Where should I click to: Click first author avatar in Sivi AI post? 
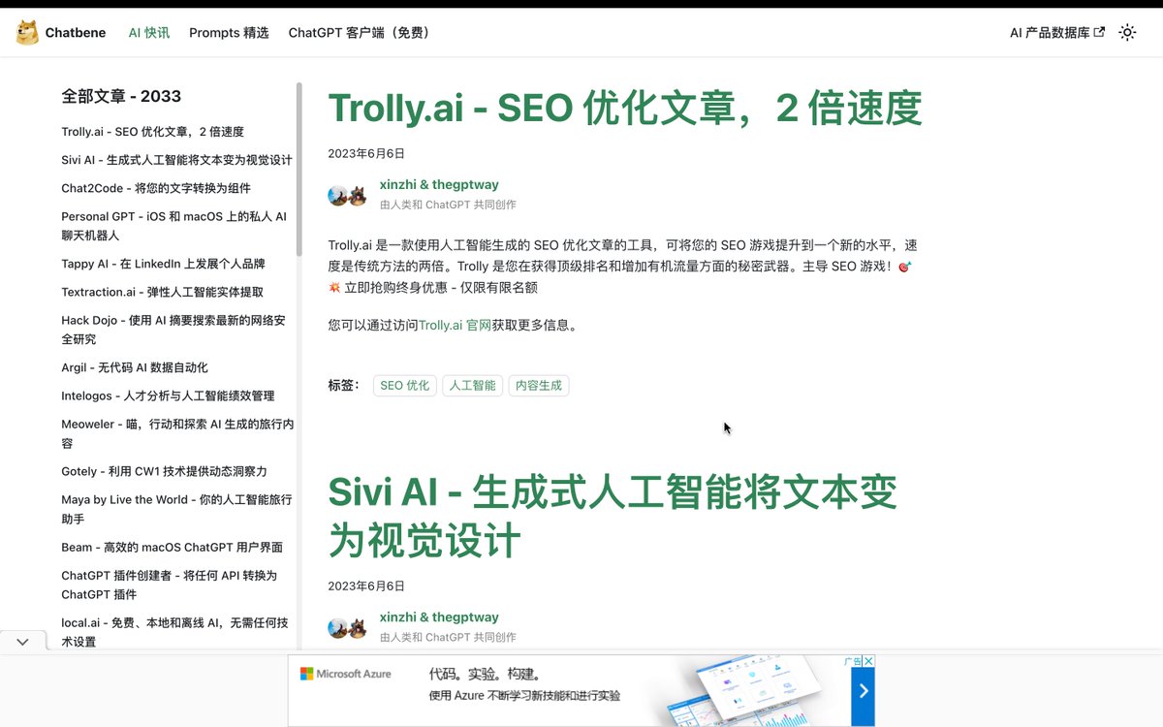coord(338,627)
